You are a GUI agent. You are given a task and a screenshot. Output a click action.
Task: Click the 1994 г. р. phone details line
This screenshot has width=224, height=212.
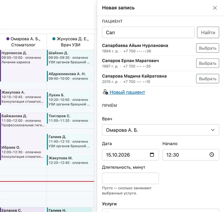(126, 51)
